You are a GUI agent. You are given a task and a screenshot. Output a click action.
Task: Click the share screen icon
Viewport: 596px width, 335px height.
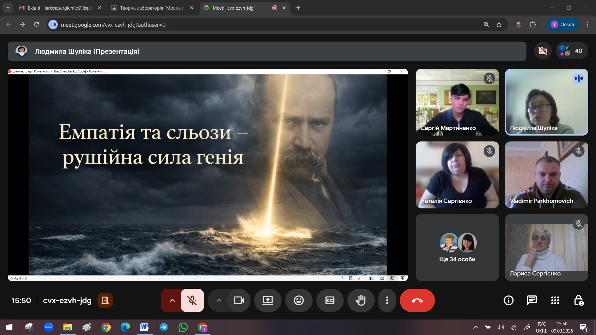pyautogui.click(x=268, y=300)
